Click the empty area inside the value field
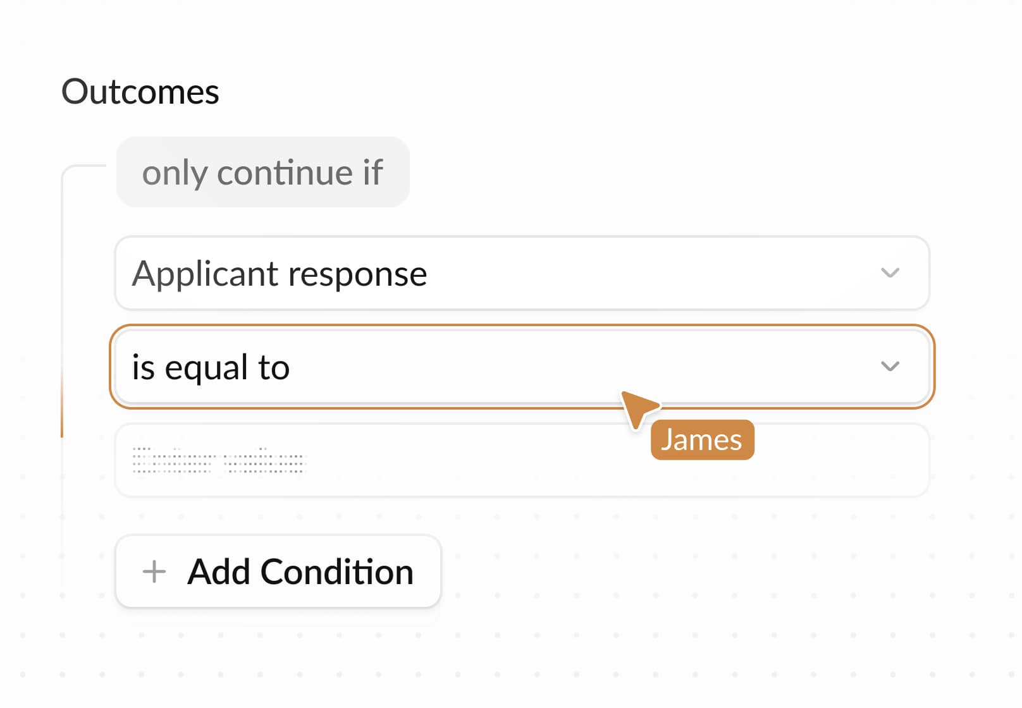Viewport: 1022px width, 708px height. 506,468
